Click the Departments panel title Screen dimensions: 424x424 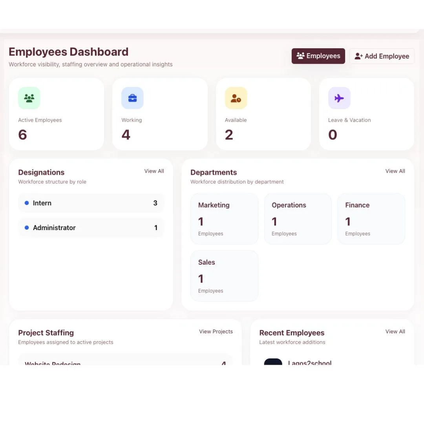tap(213, 172)
